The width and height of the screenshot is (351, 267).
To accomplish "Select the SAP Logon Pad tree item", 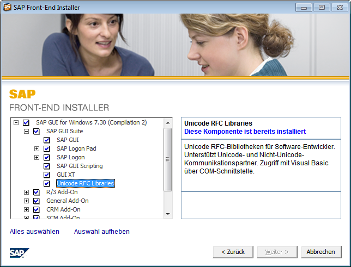I will (76, 148).
